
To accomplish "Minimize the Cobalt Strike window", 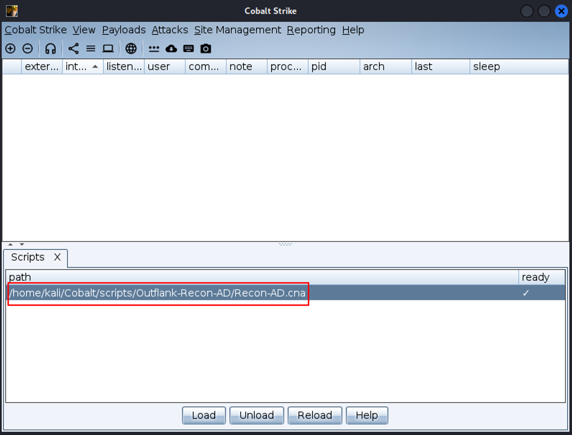I will click(527, 11).
